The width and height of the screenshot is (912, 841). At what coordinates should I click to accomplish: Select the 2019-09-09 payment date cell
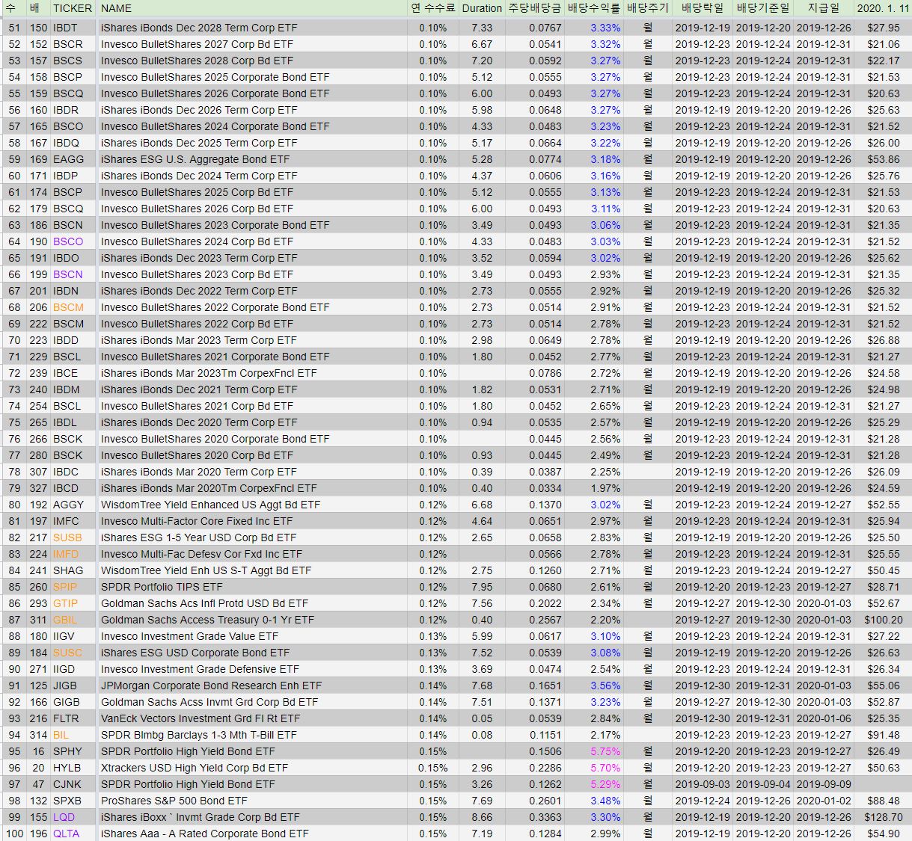(x=823, y=784)
